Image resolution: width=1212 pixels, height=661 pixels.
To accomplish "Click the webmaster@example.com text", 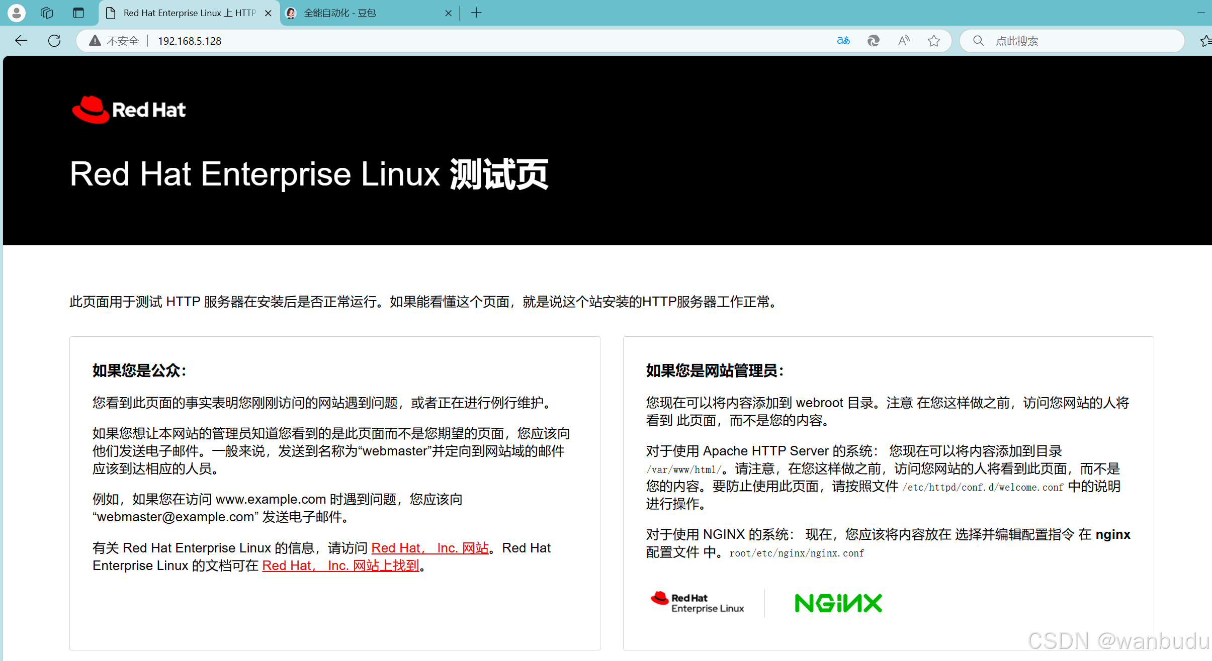I will (176, 517).
